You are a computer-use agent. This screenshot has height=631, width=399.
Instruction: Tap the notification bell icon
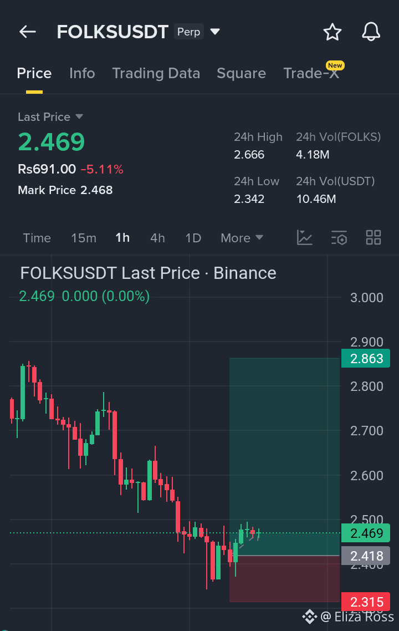point(371,32)
